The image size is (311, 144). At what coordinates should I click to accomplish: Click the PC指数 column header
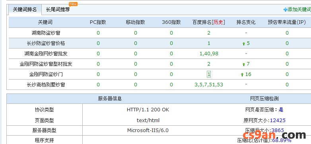[x=98, y=22]
